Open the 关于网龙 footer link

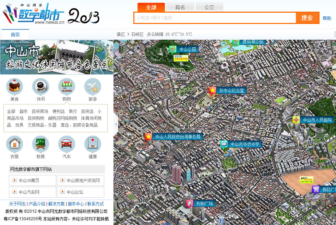(17, 204)
